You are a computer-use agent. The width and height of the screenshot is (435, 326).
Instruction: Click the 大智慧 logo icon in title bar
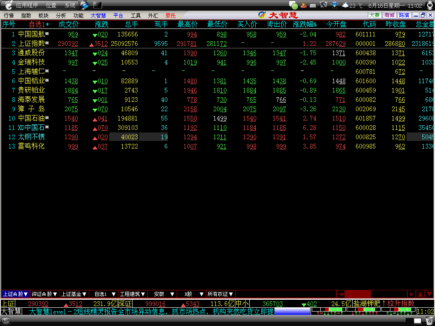262,15
